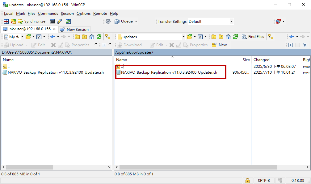Close the nkvuser@192.168.0.156 session tab
This screenshot has height=184, width=311.
tap(54, 29)
